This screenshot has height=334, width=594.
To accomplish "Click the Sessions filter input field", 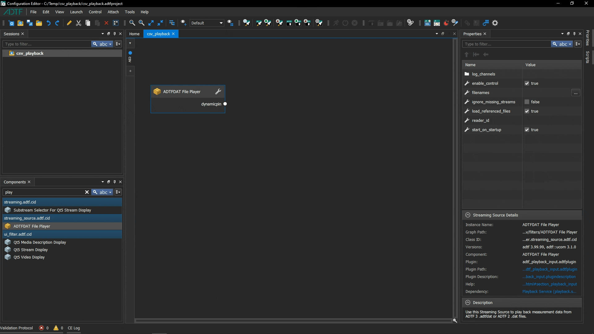I will 47,44.
